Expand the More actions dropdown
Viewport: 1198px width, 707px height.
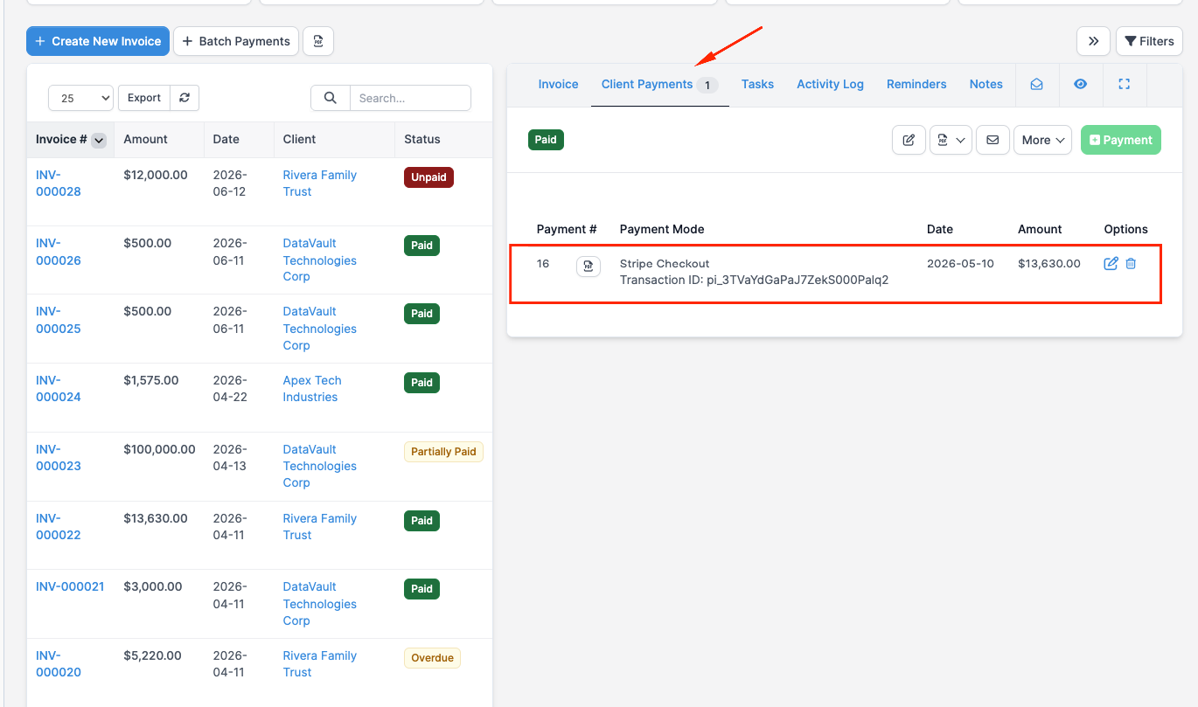1042,140
